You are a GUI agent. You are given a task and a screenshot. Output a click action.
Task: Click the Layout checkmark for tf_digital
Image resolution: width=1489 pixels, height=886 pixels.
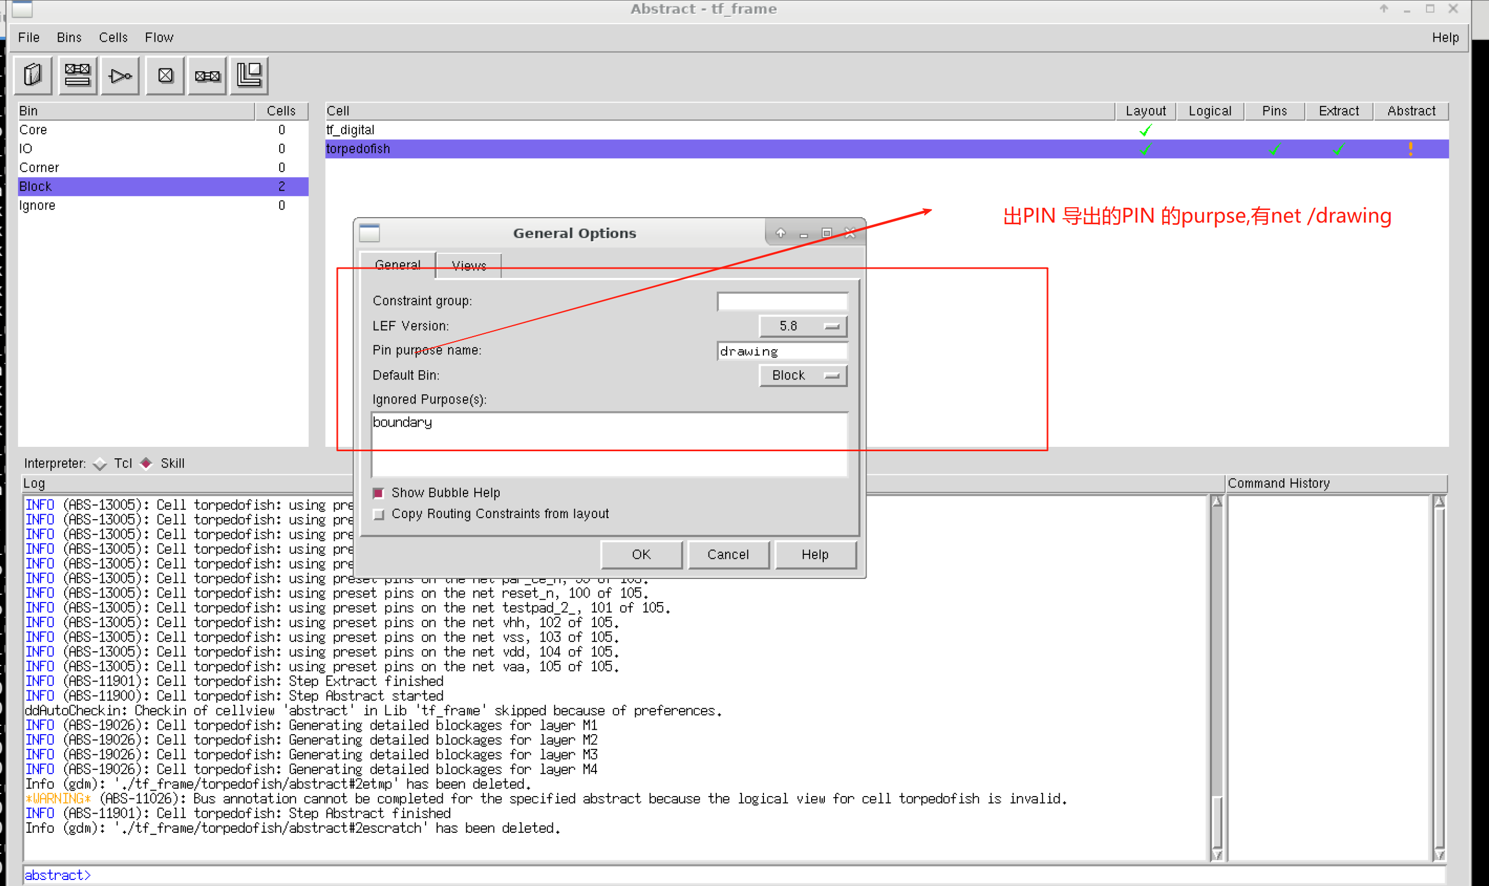pyautogui.click(x=1145, y=130)
